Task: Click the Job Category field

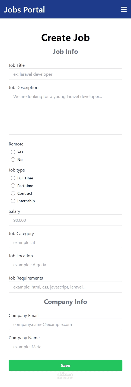Action: [65, 242]
